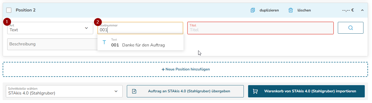Open the Art dropdown showing Text
The image size is (372, 103).
[x=50, y=28]
